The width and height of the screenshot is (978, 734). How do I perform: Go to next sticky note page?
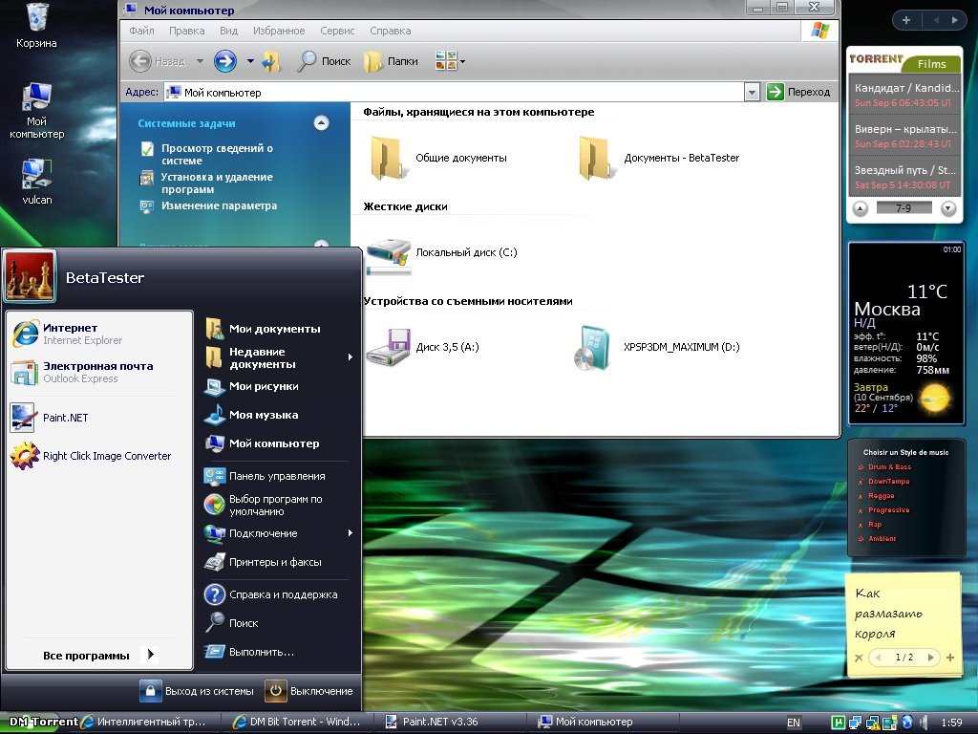(930, 657)
